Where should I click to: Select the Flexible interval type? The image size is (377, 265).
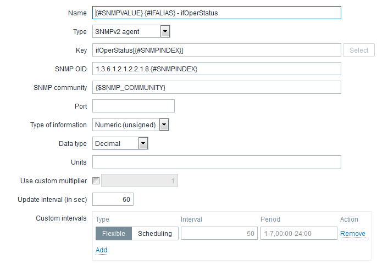(x=114, y=234)
